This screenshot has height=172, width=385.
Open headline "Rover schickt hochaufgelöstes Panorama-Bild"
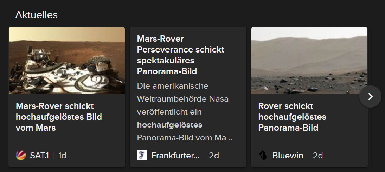293,117
